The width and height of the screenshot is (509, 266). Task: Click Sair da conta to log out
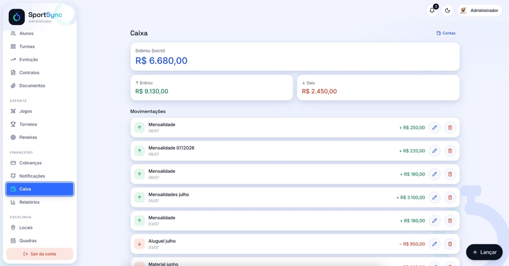[x=40, y=254]
